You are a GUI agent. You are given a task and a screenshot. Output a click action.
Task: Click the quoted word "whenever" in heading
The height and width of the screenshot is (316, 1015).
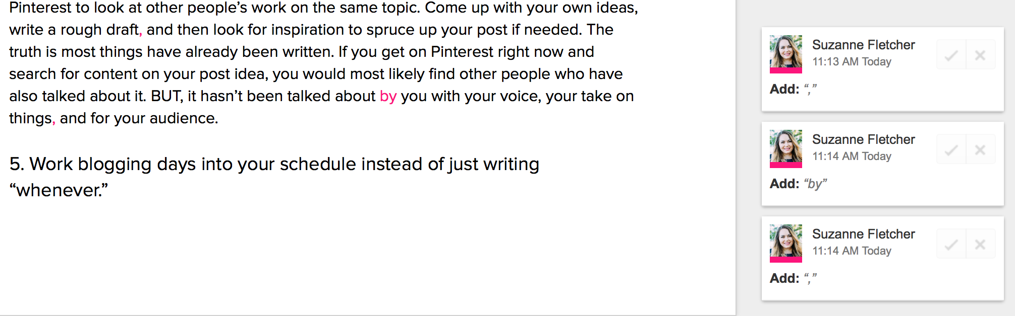click(59, 190)
